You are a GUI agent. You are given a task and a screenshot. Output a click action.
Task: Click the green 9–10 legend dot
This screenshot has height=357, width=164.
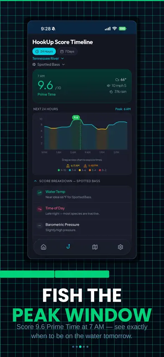coord(59,170)
